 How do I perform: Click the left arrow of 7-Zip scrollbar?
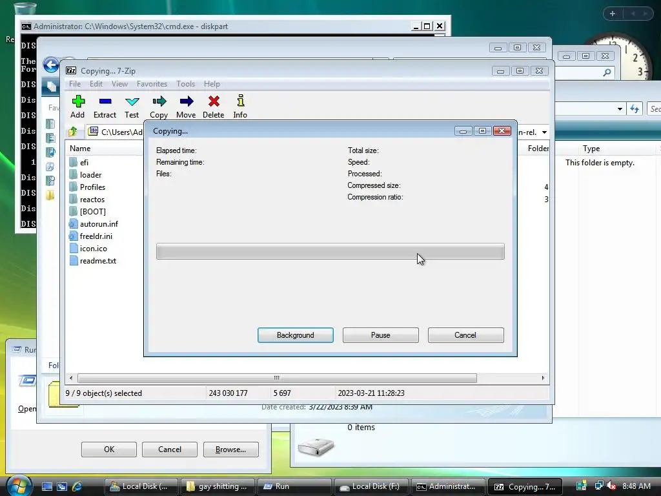point(71,378)
